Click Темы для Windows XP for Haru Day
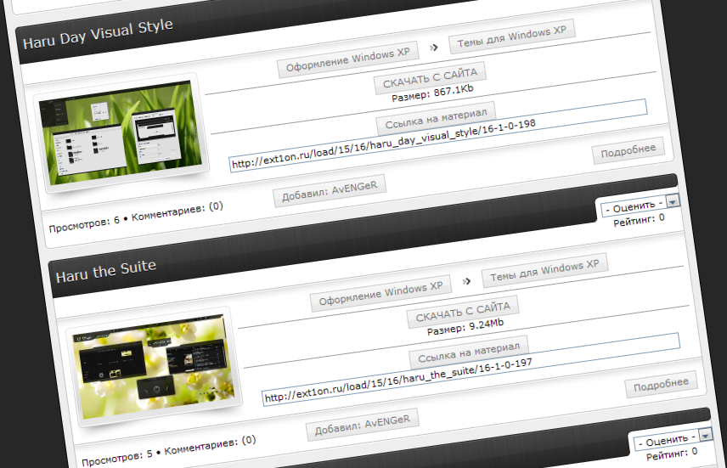727x468 pixels. tap(511, 34)
